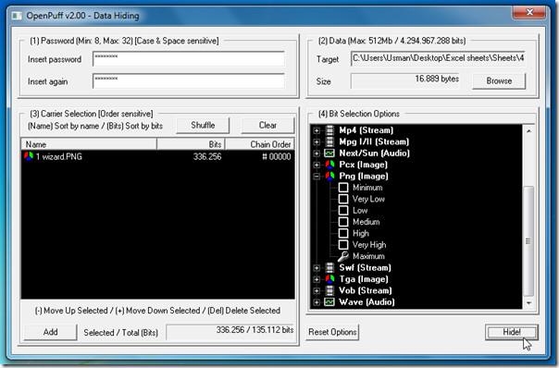Select the Mp4 (Stream) tree label
The height and width of the screenshot is (368, 559).
pyautogui.click(x=366, y=130)
